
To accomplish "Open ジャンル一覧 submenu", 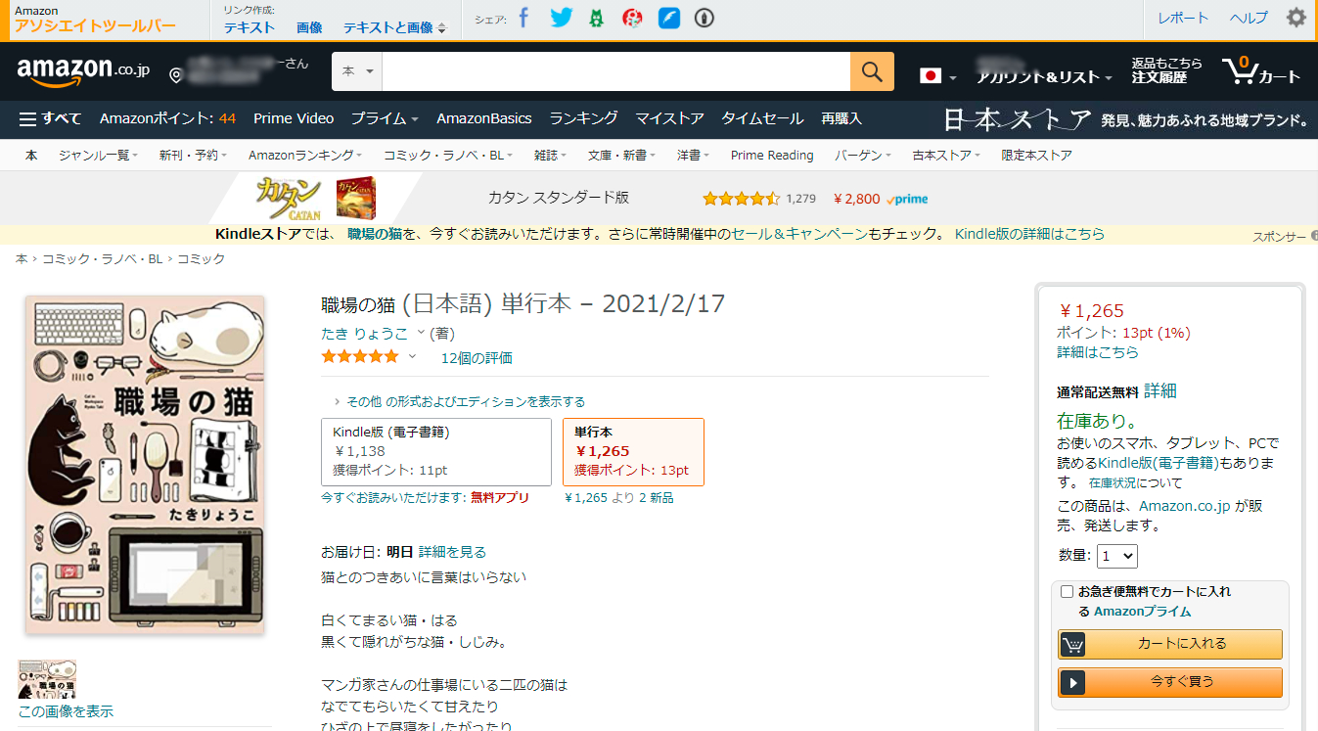I will click(x=98, y=155).
